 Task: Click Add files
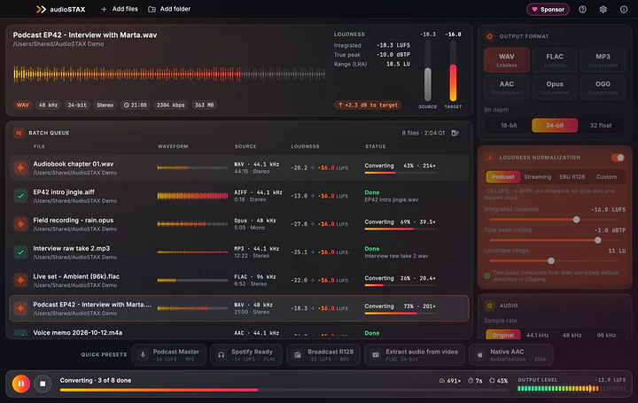pos(120,9)
